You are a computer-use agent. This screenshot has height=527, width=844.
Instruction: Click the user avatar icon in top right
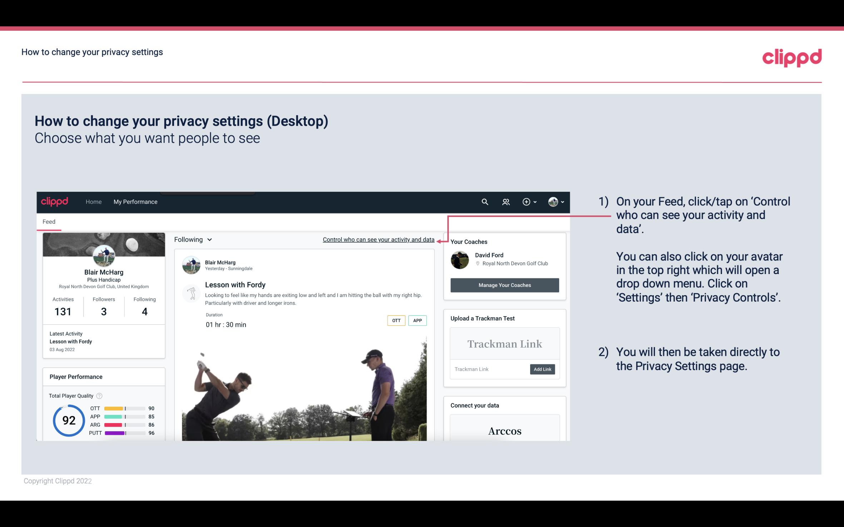pyautogui.click(x=553, y=202)
